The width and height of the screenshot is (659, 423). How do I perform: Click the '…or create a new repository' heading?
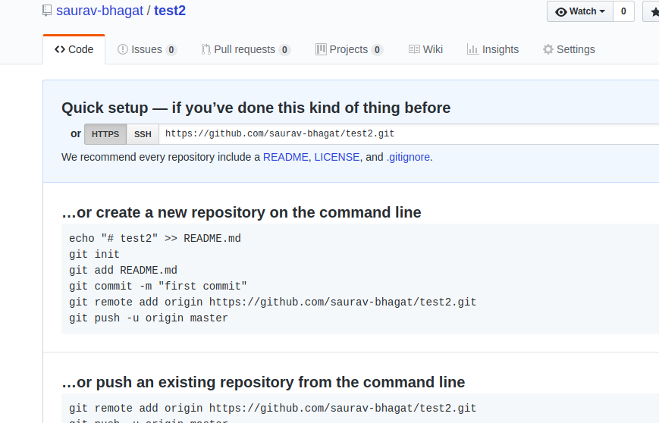coord(241,212)
